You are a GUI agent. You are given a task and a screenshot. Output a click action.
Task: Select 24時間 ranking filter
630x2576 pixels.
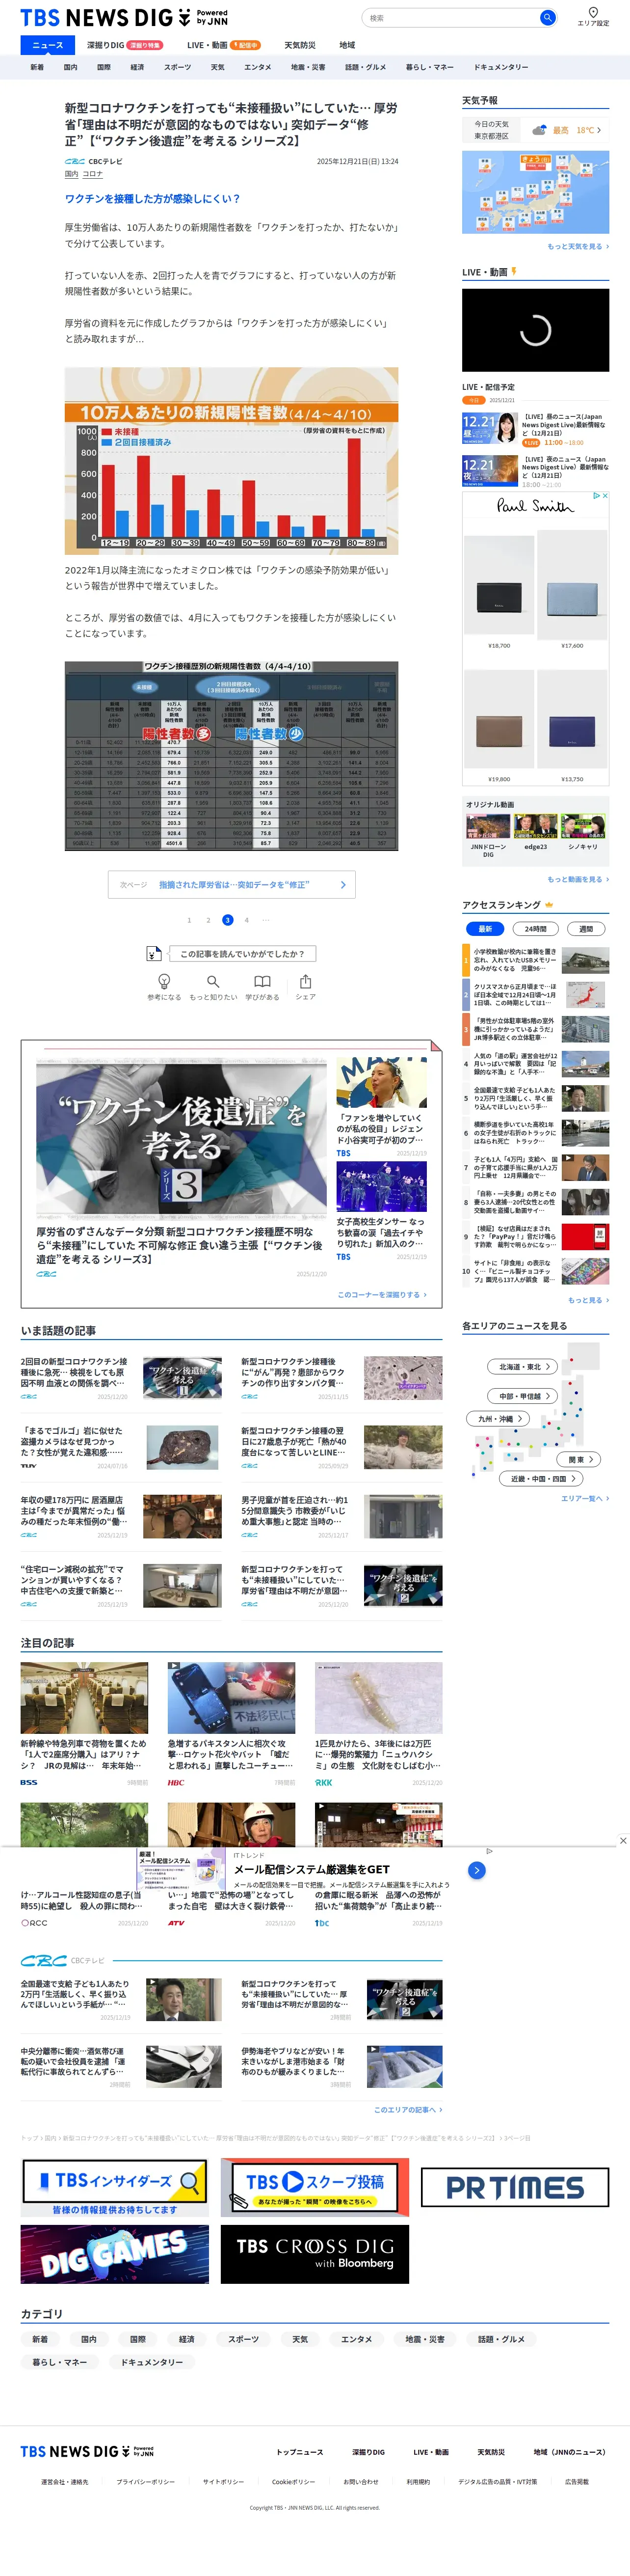coord(536,928)
